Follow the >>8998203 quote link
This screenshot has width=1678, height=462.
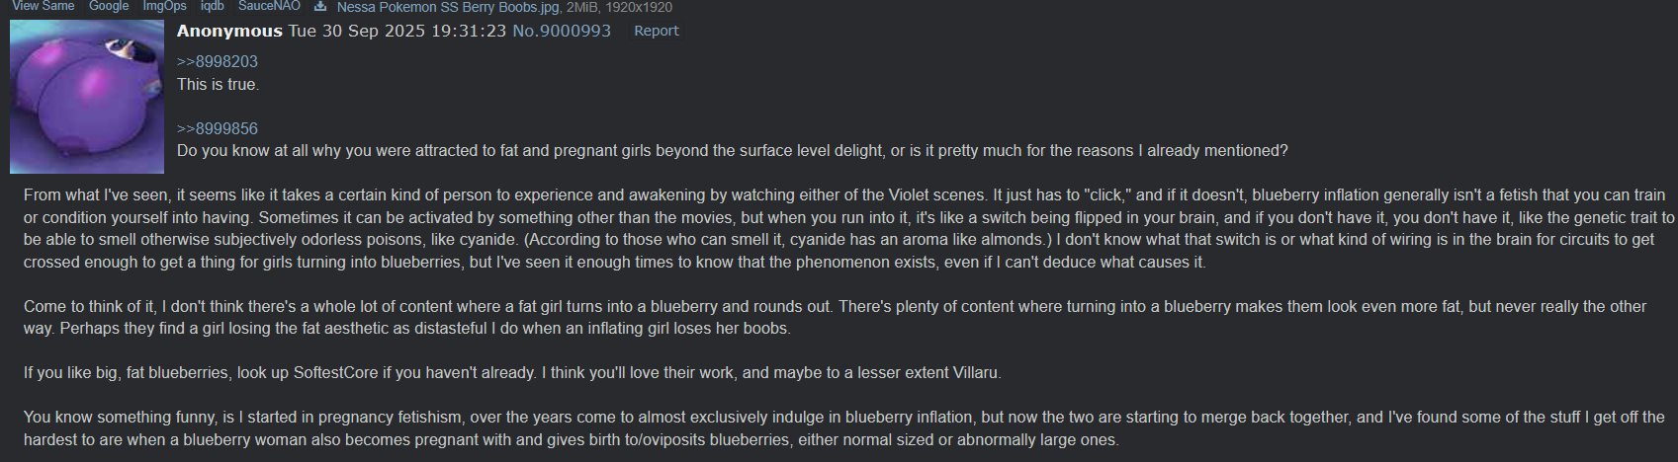[x=218, y=61]
